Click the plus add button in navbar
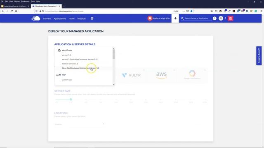The width and height of the screenshot is (264, 148). point(175,18)
